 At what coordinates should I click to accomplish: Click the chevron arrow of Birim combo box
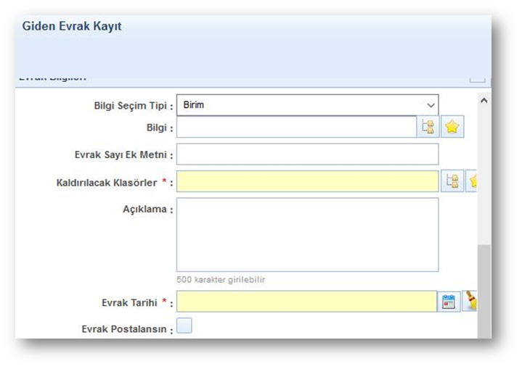click(x=431, y=105)
